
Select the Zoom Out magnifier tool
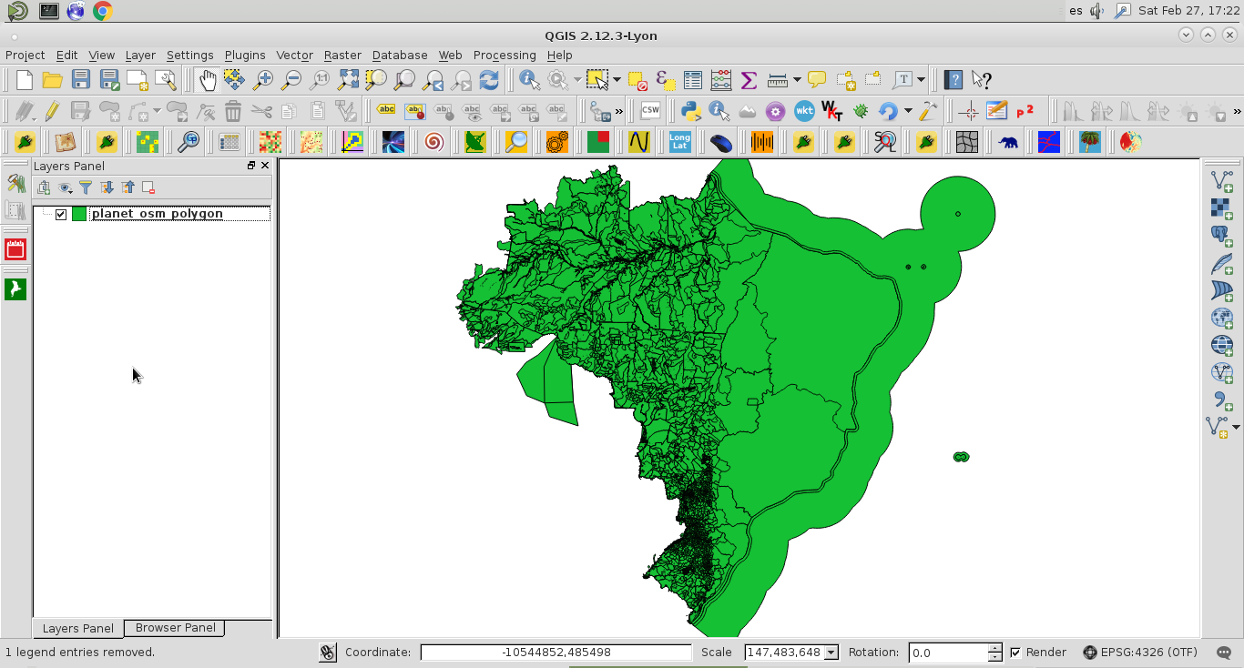291,80
